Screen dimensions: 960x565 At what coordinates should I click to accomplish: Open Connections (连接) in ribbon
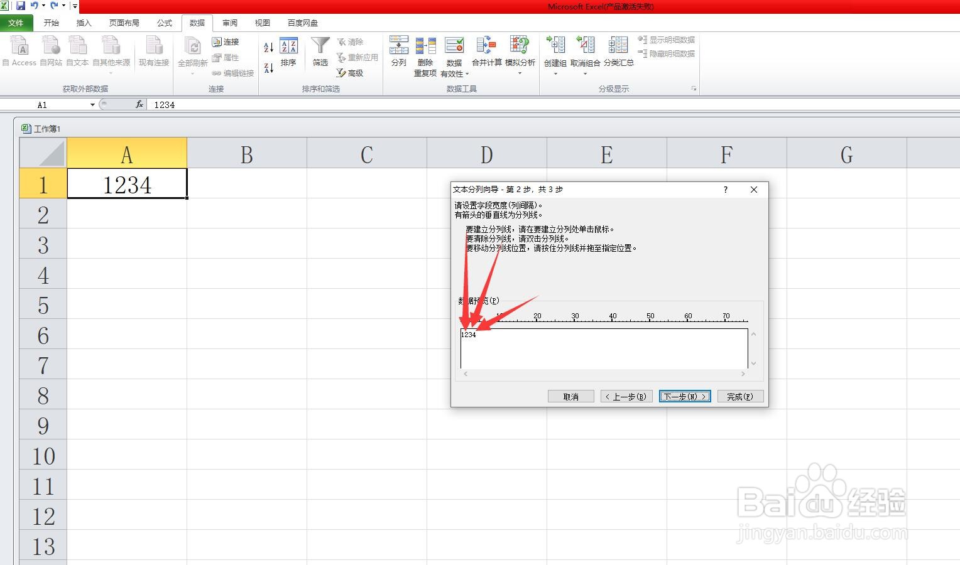(x=226, y=41)
